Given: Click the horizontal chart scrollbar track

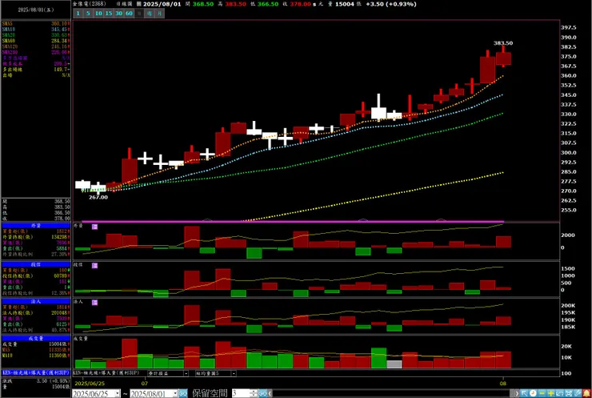Looking at the screenshot, I should click(393, 393).
